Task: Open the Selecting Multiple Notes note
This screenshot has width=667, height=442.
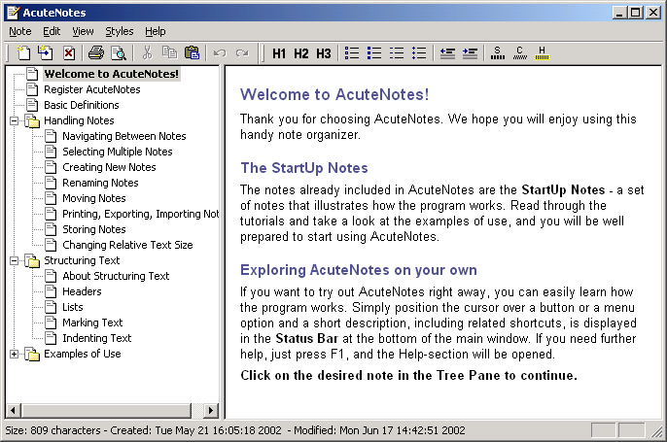Action: pos(118,152)
